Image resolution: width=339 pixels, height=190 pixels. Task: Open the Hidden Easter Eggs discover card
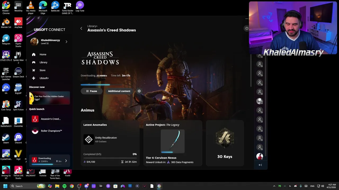point(50,98)
